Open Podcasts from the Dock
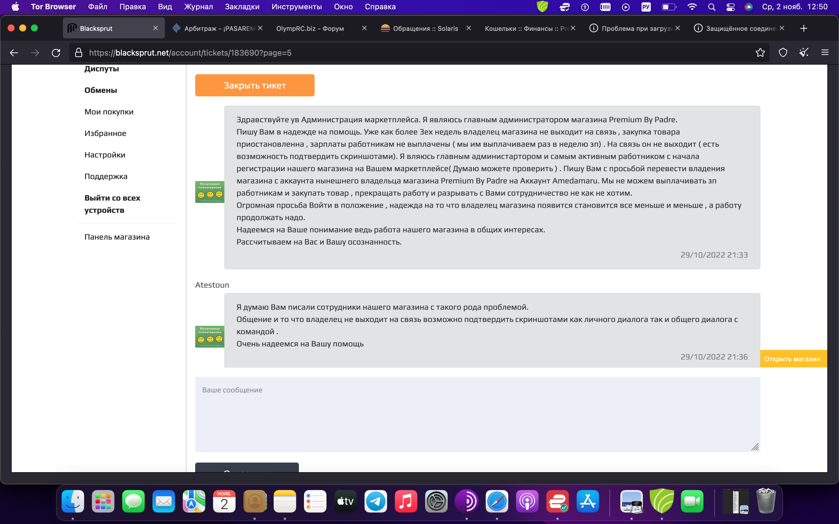Viewport: 839px width, 524px height. pyautogui.click(x=527, y=501)
